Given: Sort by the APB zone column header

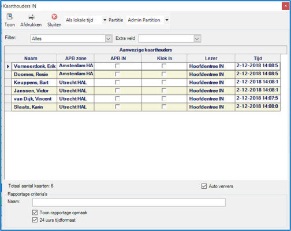Looking at the screenshot, I should pos(76,58).
